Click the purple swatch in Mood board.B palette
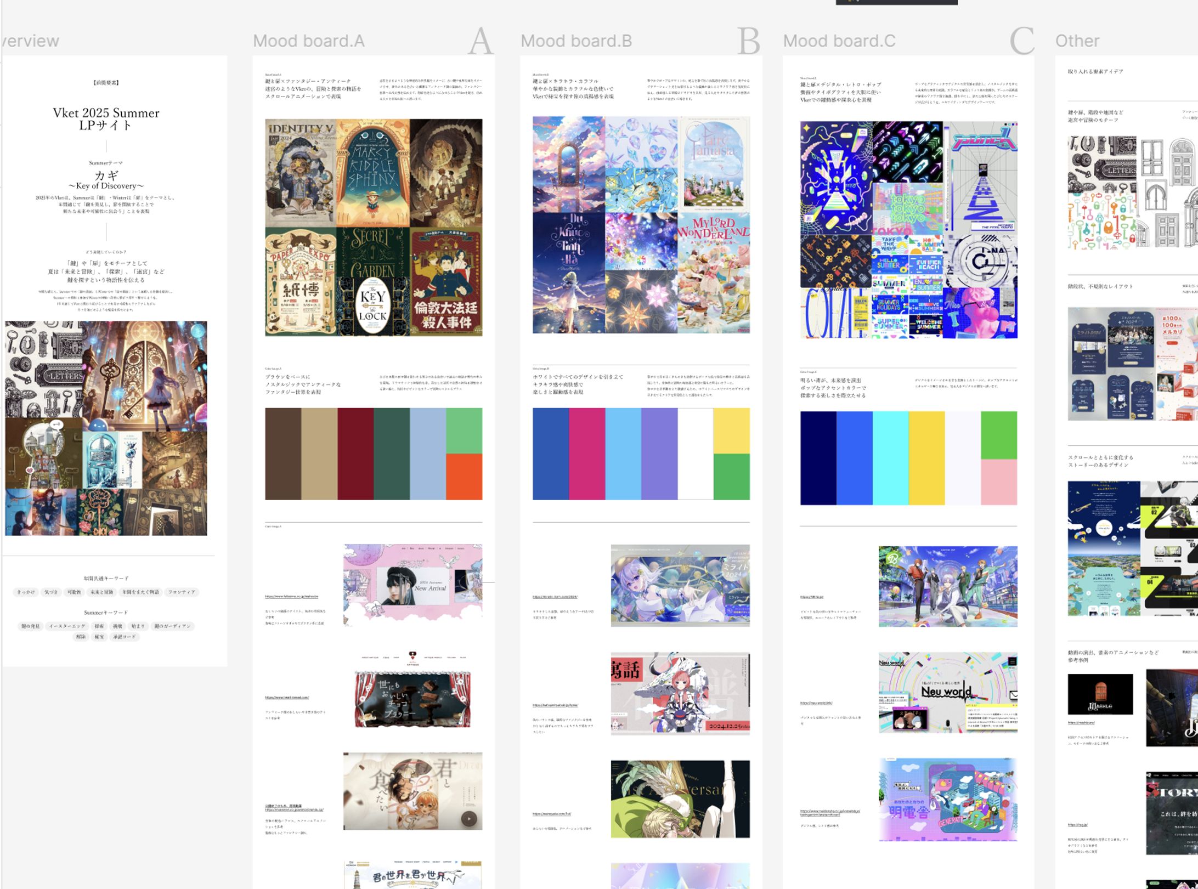Image resolution: width=1198 pixels, height=889 pixels. click(x=659, y=454)
